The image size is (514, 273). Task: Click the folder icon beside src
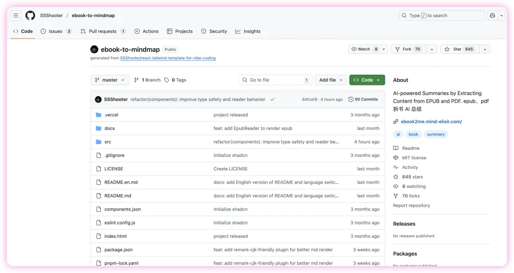tap(99, 142)
